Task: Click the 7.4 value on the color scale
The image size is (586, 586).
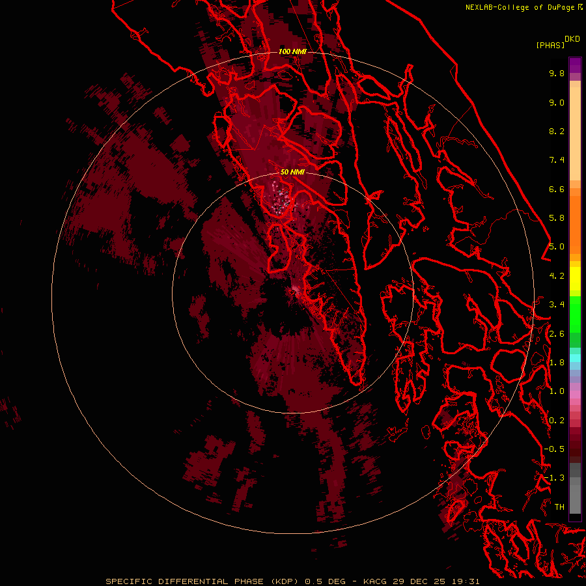Action: 557,160
